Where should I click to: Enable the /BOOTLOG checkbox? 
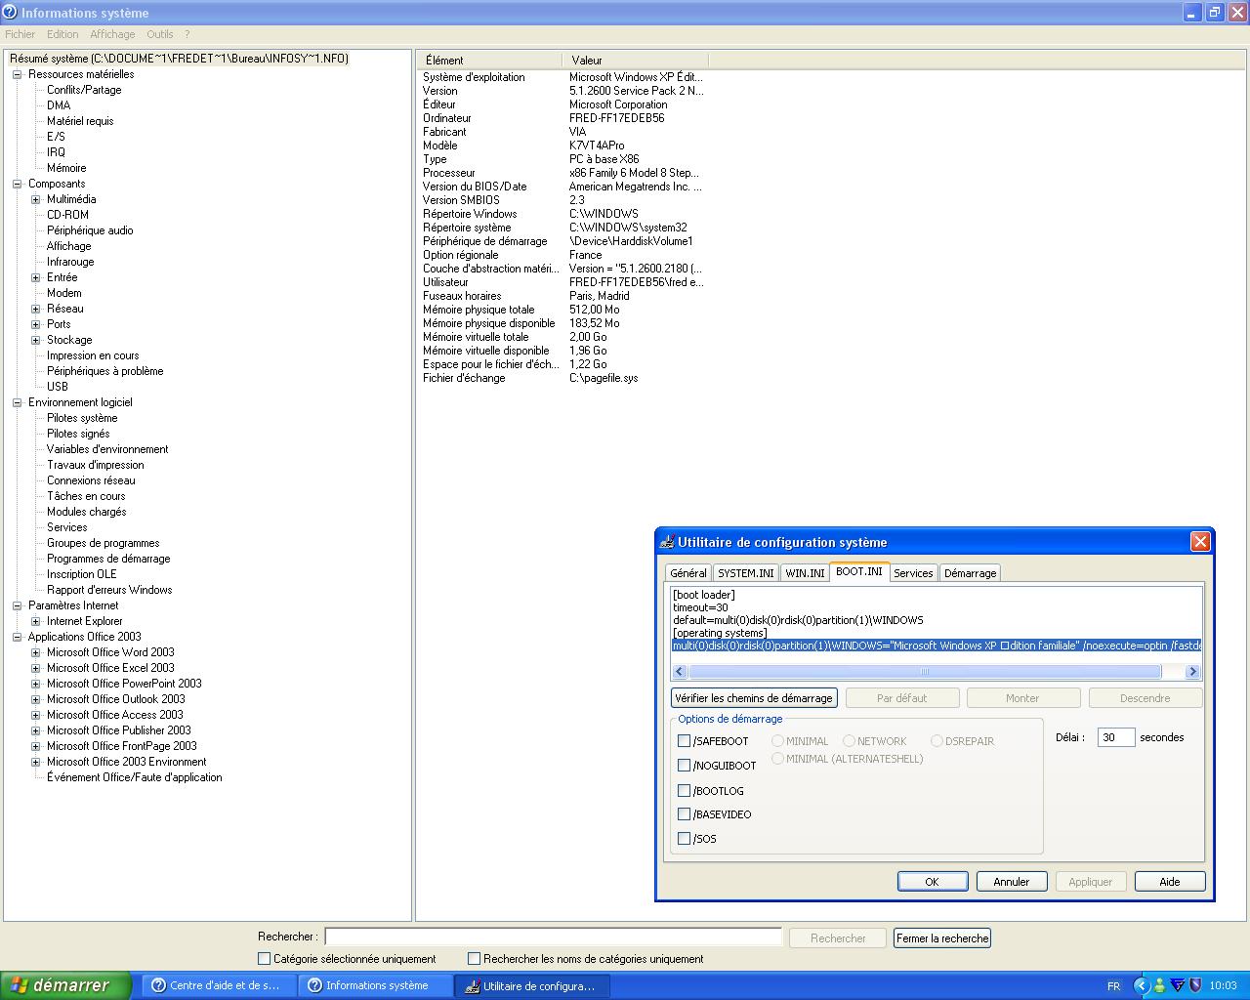point(685,791)
